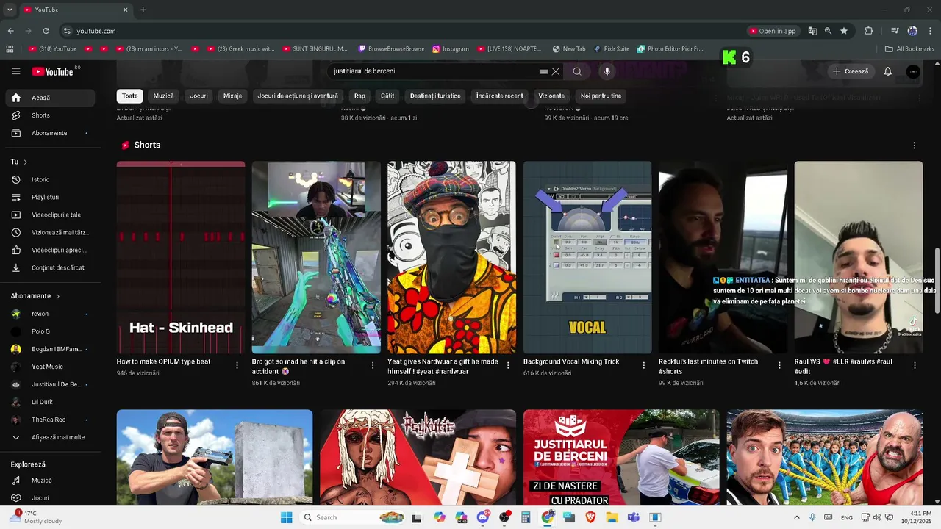Viewport: 941px width, 529px height.
Task: Open the notifications bell
Action: pos(888,71)
